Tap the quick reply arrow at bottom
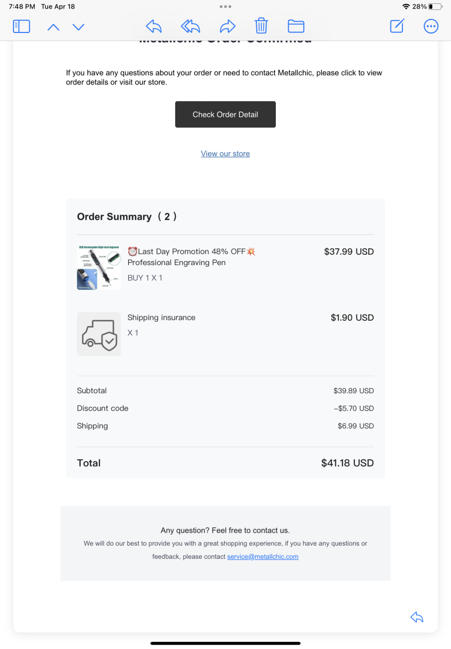451x649 pixels. point(417,617)
